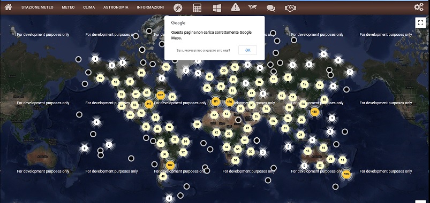Open the 55 station cluster marker
Image resolution: width=430 pixels, height=203 pixels.
click(x=324, y=99)
